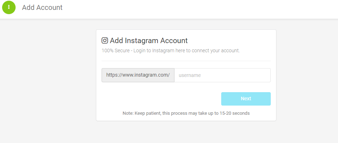Click the Add Instagram Account heading text
338x143 pixels.
(x=149, y=40)
